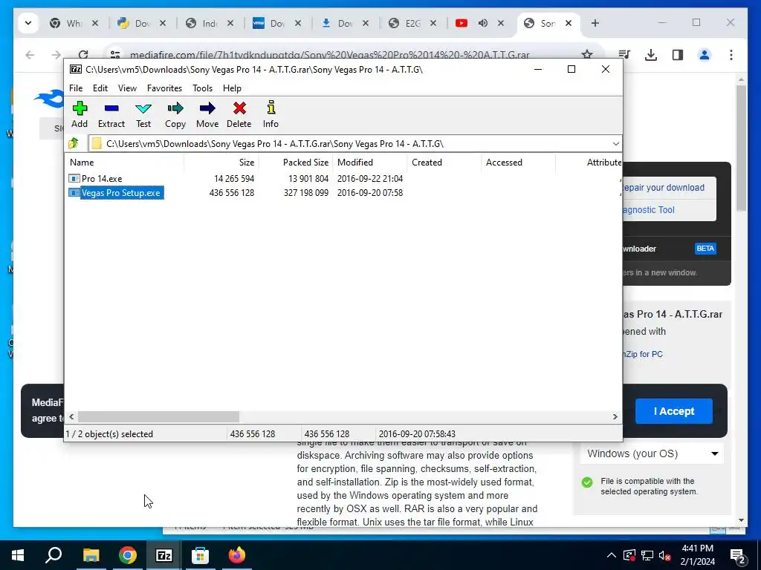This screenshot has width=761, height=570.
Task: Open the Help menu in 7-Zip
Action: (x=232, y=88)
